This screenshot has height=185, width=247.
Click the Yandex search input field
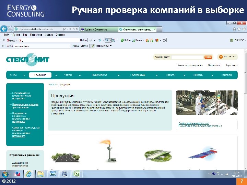(x=50, y=40)
